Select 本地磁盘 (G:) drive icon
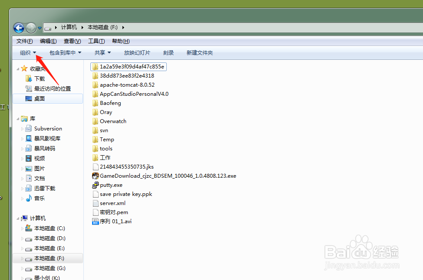The height and width of the screenshot is (280, 423). (x=29, y=269)
